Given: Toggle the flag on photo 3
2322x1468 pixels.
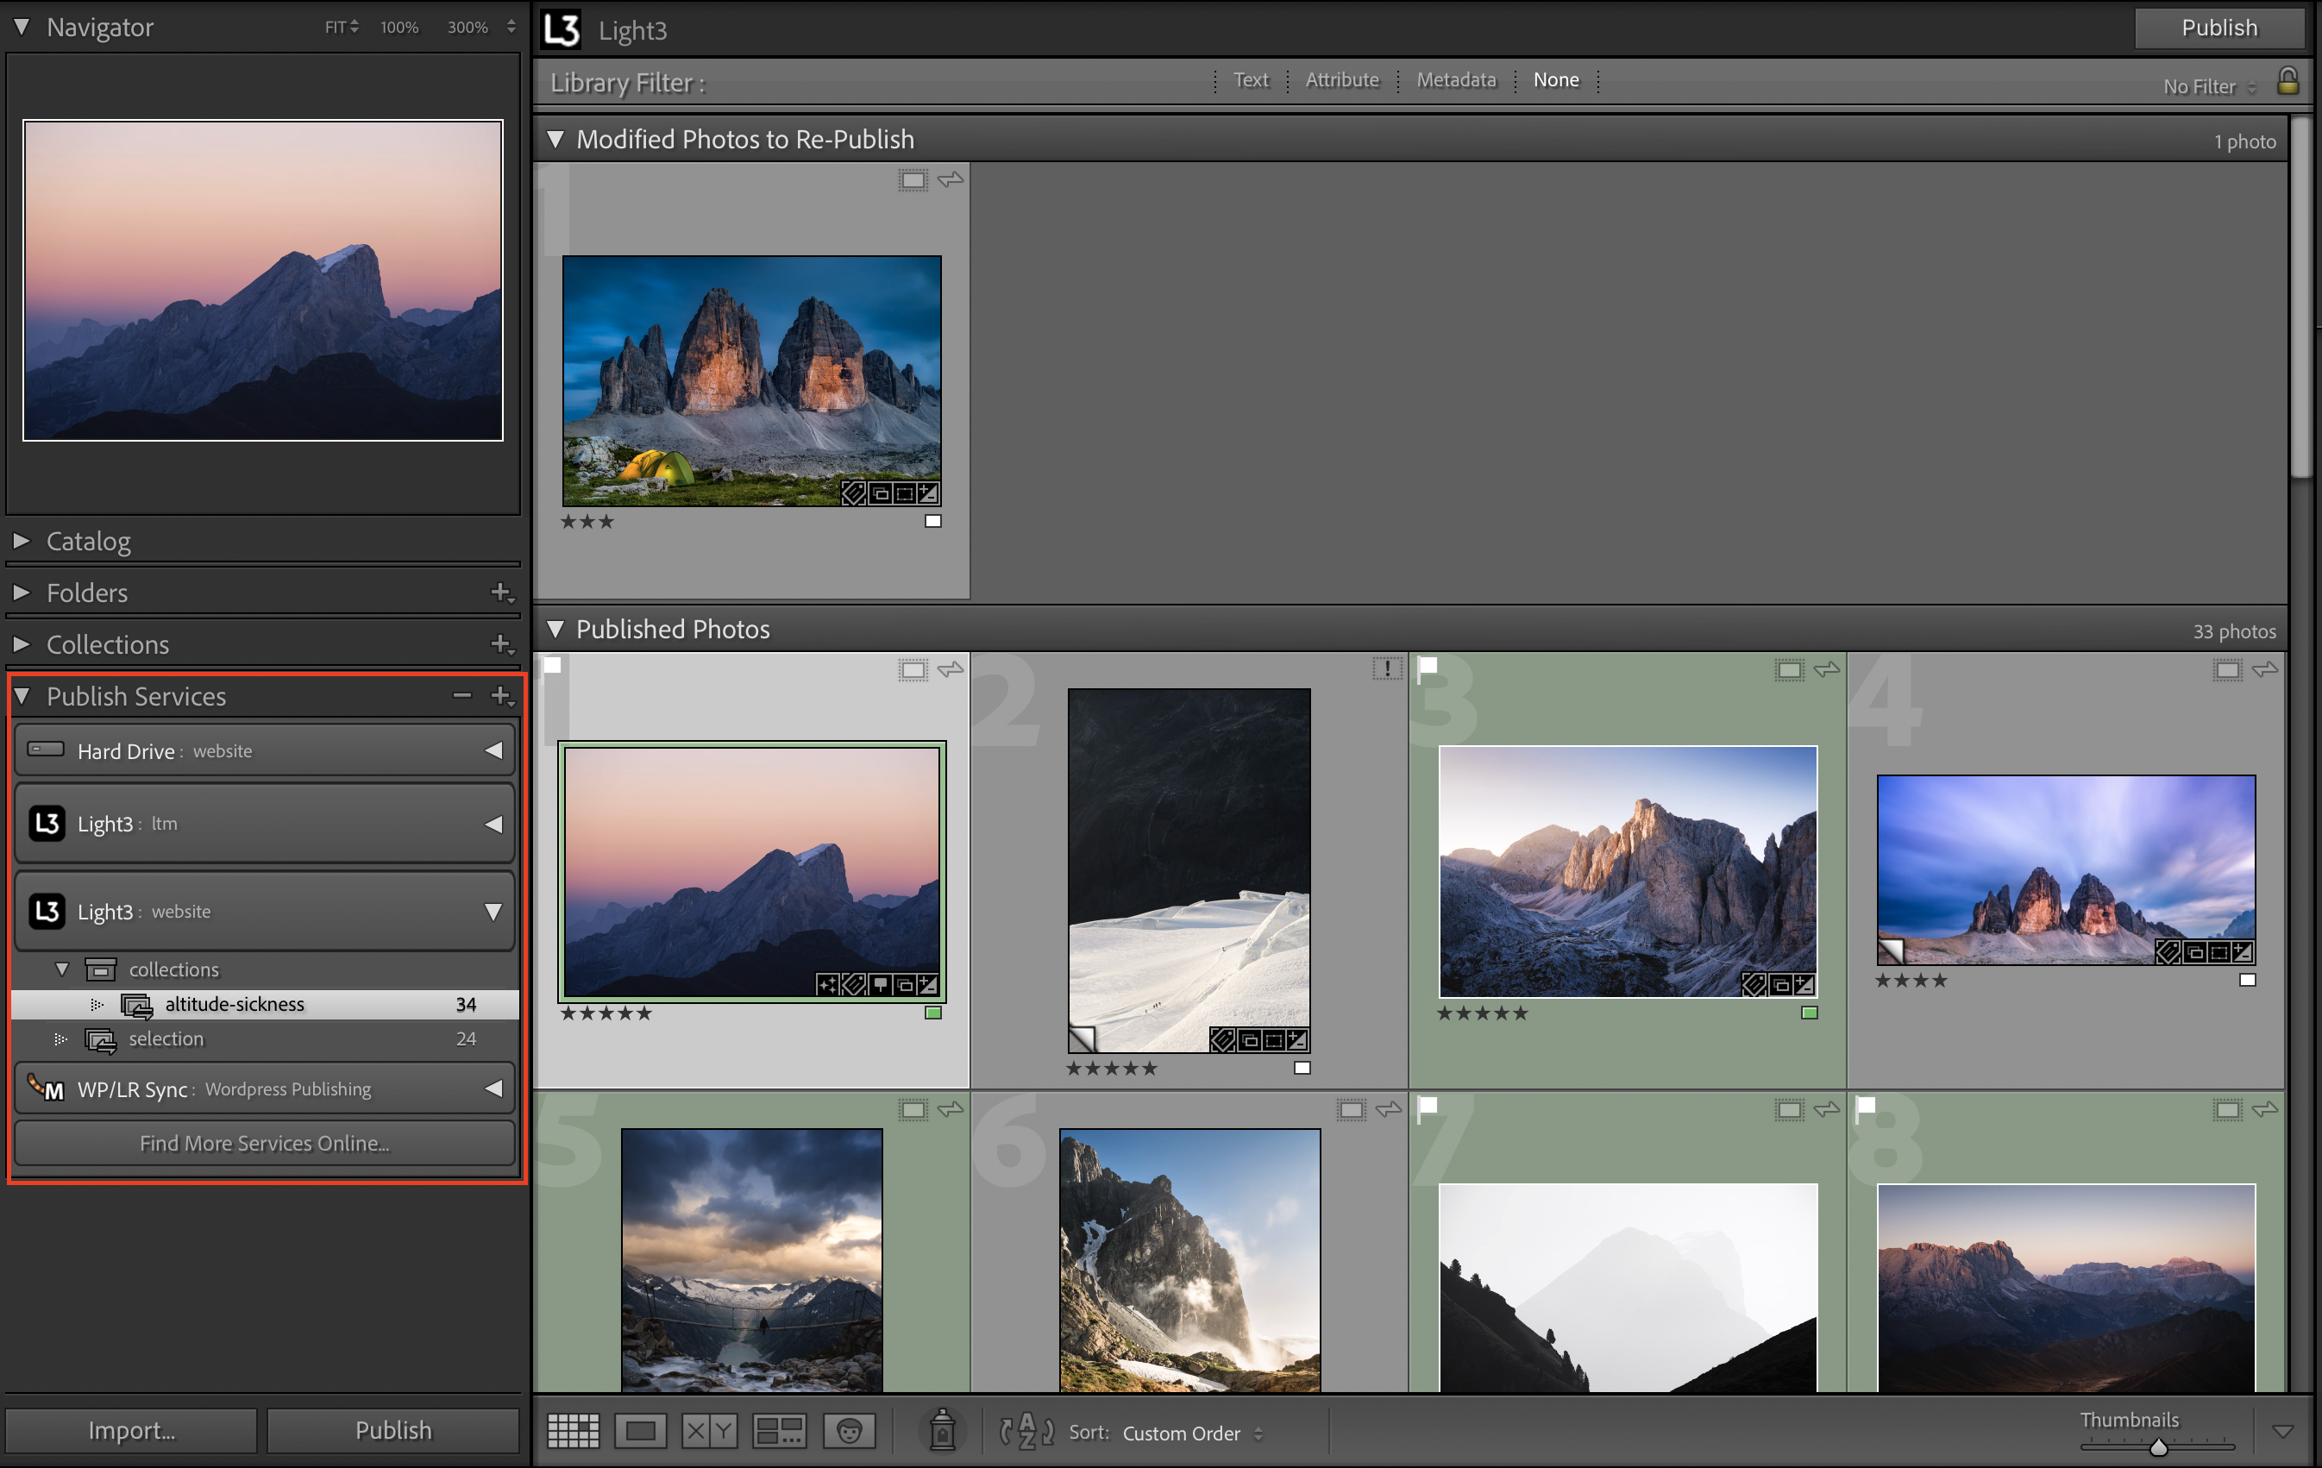Looking at the screenshot, I should click(x=1428, y=666).
